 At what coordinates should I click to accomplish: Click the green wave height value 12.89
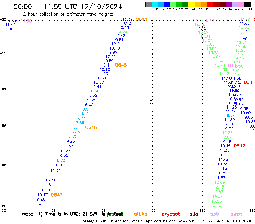click(220, 182)
